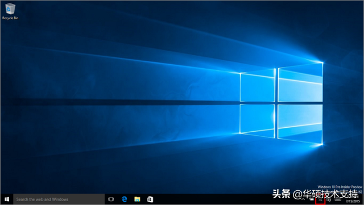Open the clock showing 7/15/2015
Image resolution: width=364 pixels, height=205 pixels.
[x=353, y=199]
